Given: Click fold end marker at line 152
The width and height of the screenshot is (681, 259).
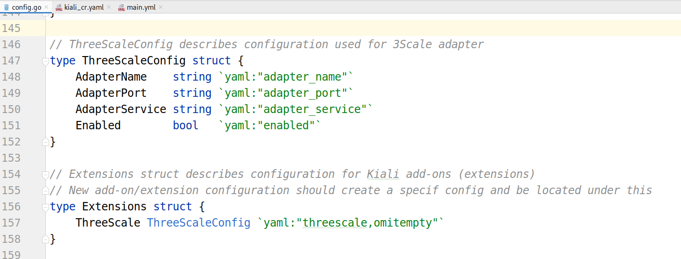Looking at the screenshot, I should [45, 142].
